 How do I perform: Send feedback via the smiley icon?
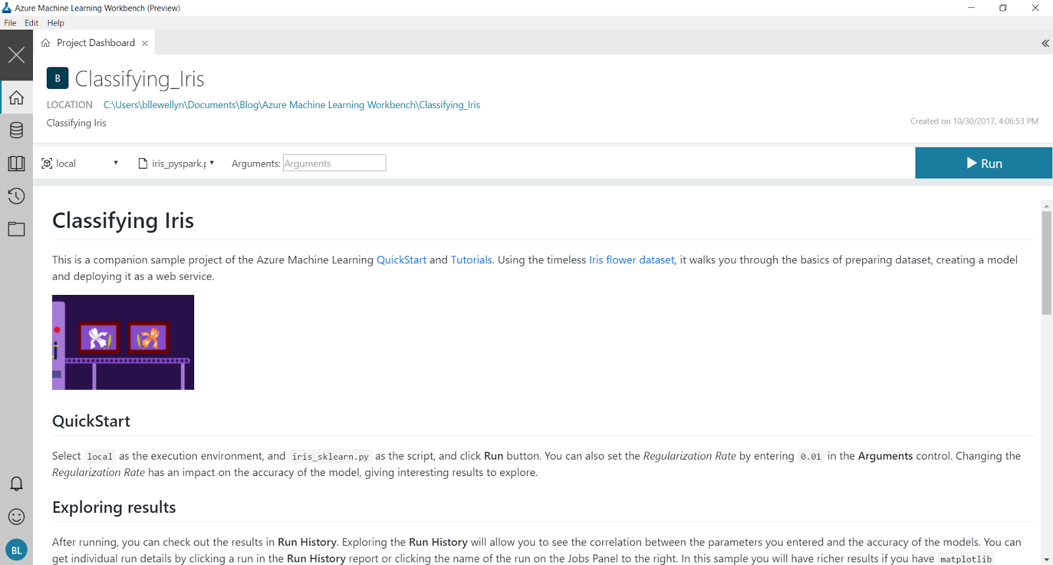pyautogui.click(x=16, y=517)
